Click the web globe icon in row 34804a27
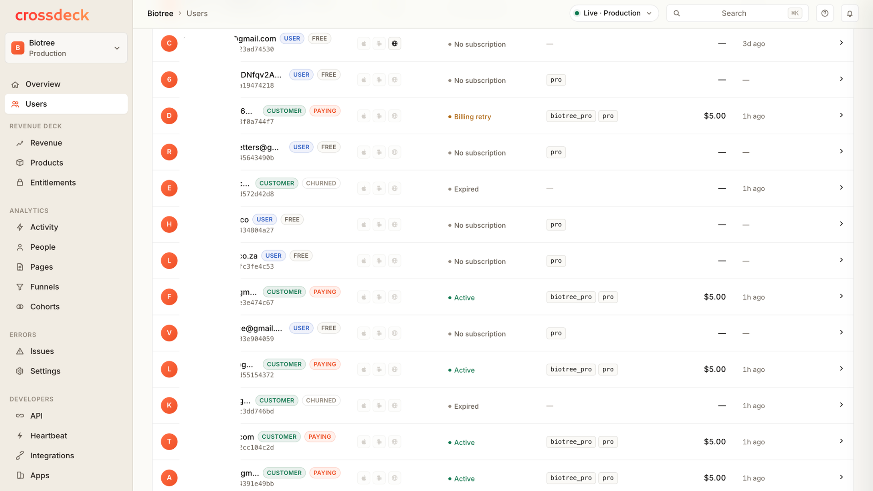 click(x=395, y=225)
